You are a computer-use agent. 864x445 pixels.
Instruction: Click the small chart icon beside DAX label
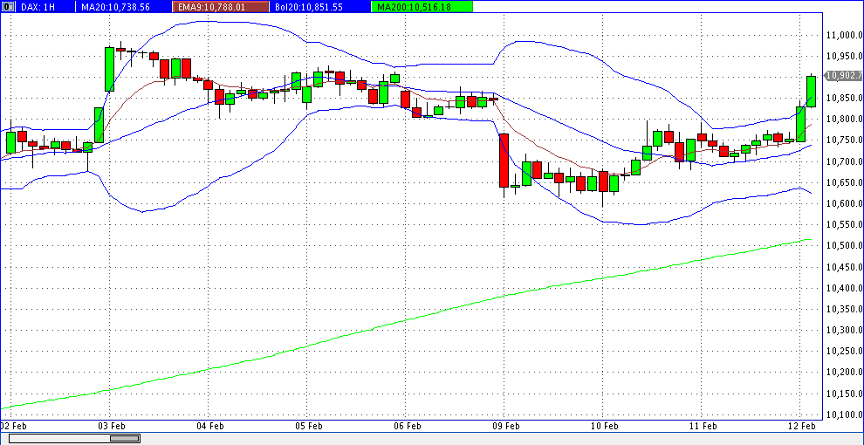click(7, 7)
